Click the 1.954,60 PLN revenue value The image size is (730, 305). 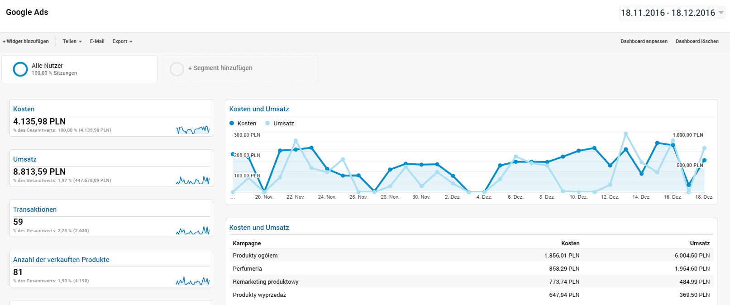tap(692, 269)
